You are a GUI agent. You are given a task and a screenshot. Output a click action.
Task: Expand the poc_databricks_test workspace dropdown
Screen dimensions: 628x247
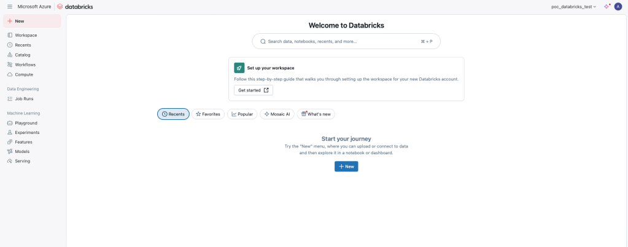click(573, 6)
